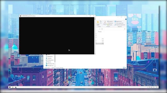The height and width of the screenshot is (93, 167).
Task: Click the Размер column header
Action: pos(100,32)
